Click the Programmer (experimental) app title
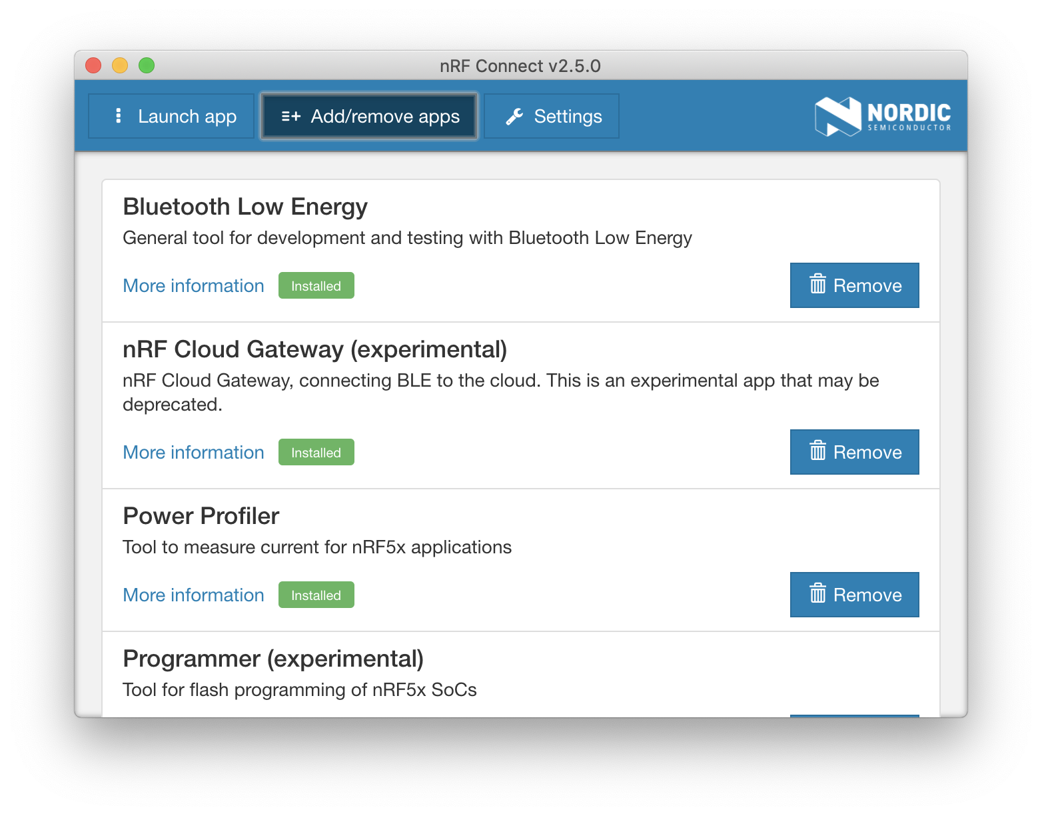The width and height of the screenshot is (1042, 816). (x=273, y=659)
